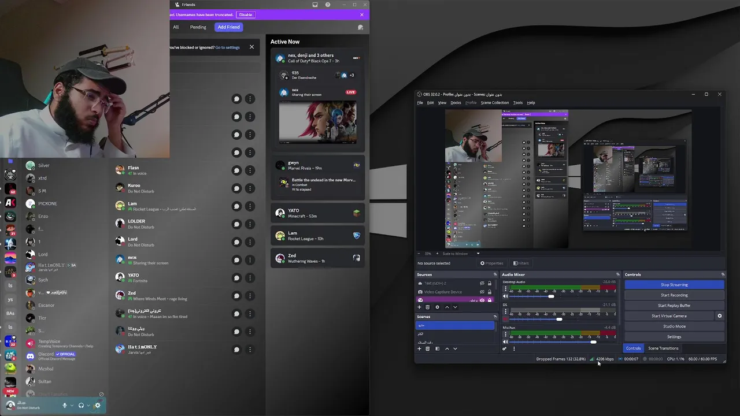Open Discord user settings gear

(97, 406)
